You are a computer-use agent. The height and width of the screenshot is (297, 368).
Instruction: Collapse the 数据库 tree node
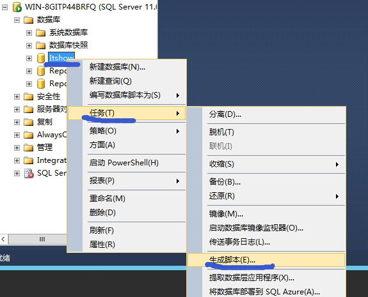(x=17, y=20)
